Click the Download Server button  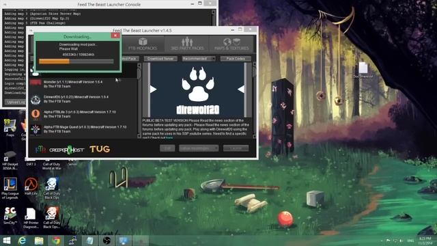[x=160, y=59]
